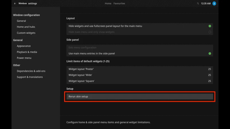Click the General category heading above Appearance
Screen dimensions: 230x129
pos(18,40)
